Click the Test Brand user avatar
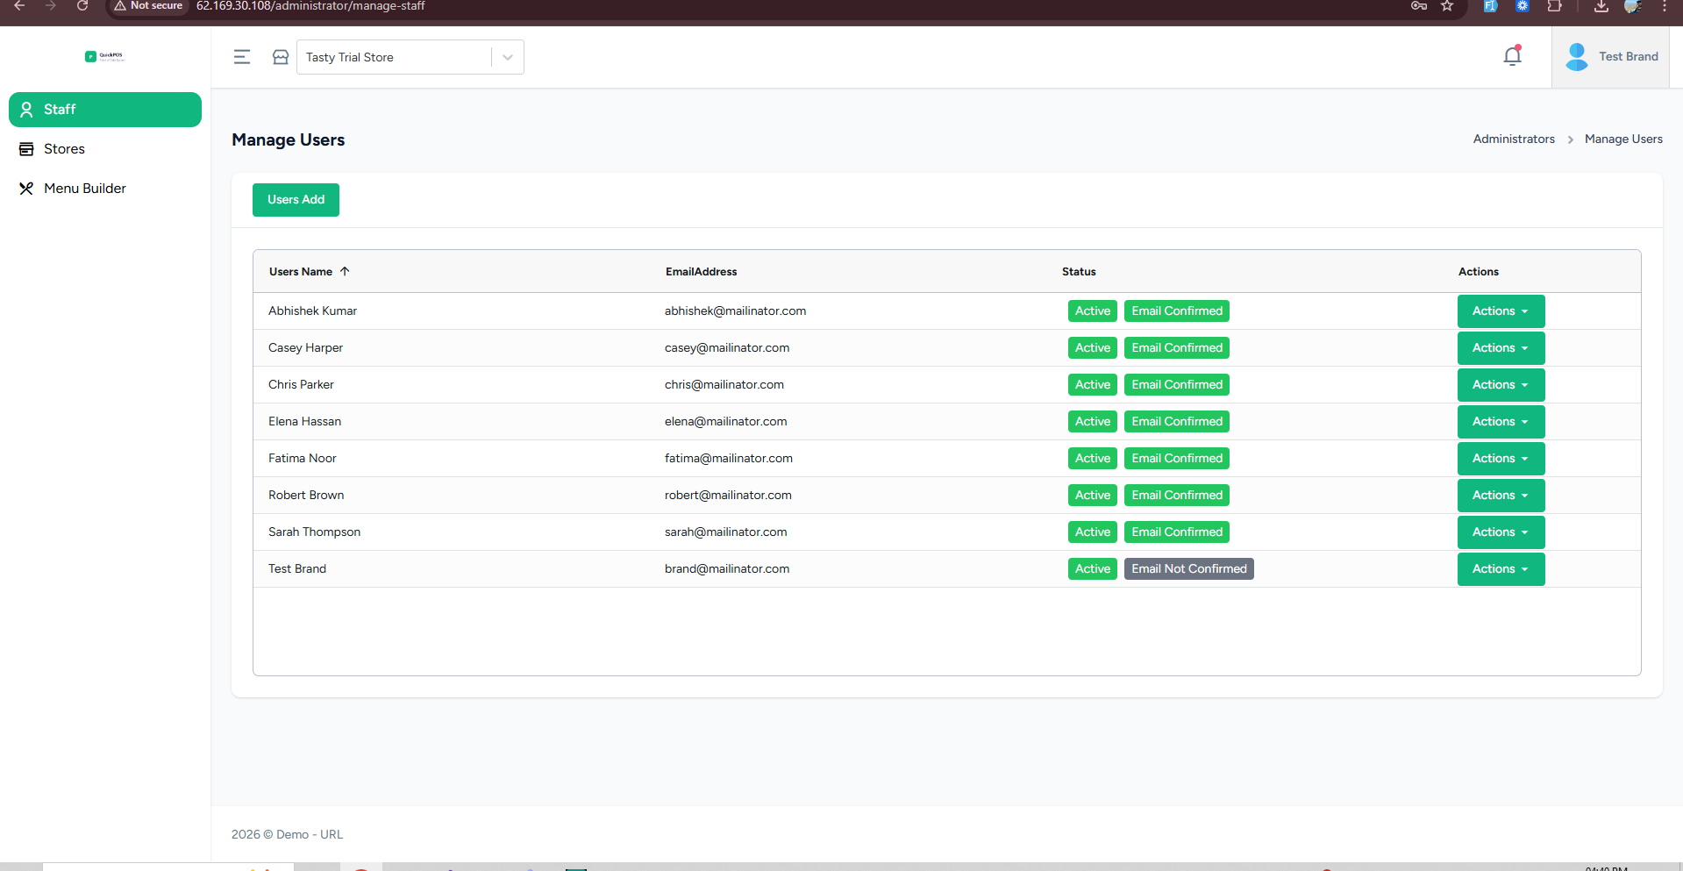 click(1576, 57)
